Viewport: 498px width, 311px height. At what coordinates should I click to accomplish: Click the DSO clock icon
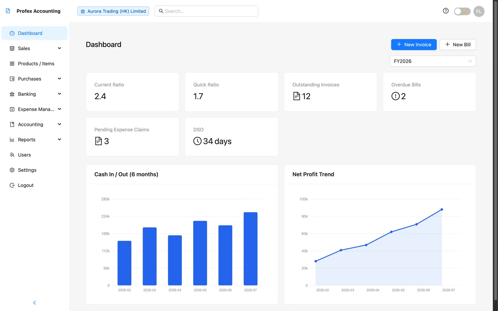coord(197,141)
